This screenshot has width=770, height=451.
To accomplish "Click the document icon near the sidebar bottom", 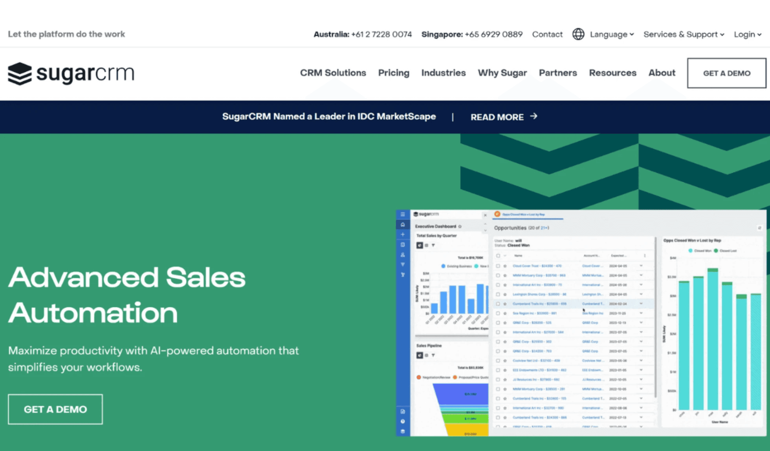I will pos(403,411).
